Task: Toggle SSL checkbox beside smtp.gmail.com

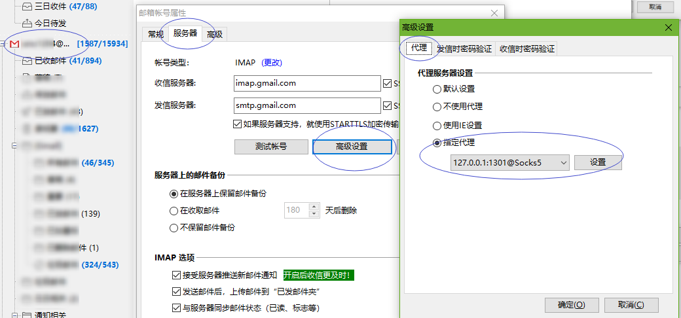Action: (x=388, y=105)
